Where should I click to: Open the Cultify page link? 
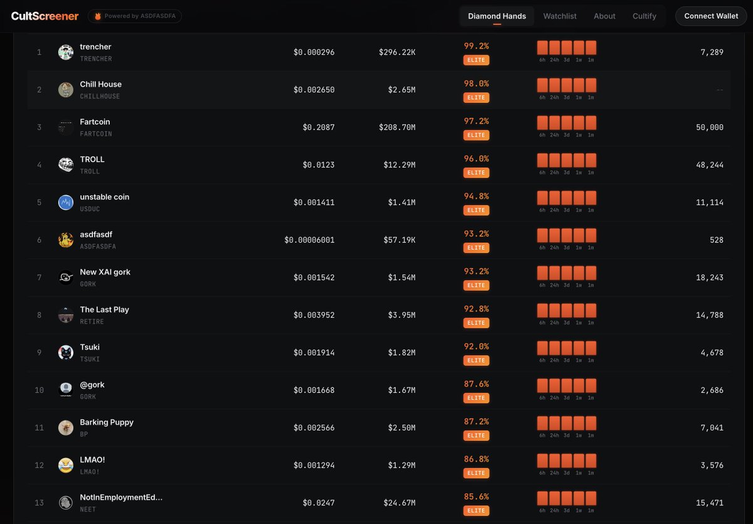click(644, 16)
